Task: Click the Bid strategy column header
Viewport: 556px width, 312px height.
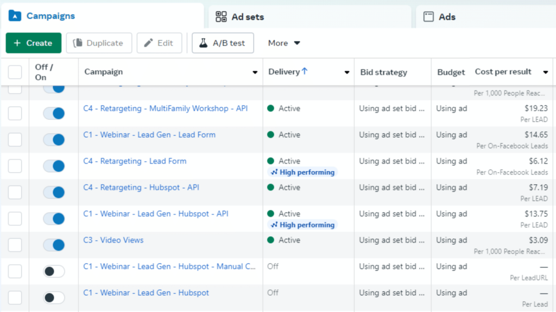Action: 383,72
